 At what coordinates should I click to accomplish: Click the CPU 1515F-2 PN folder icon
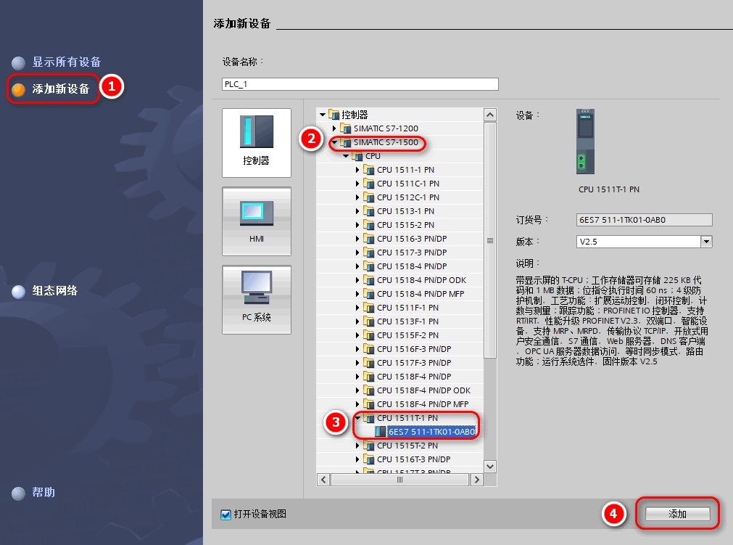coord(369,335)
